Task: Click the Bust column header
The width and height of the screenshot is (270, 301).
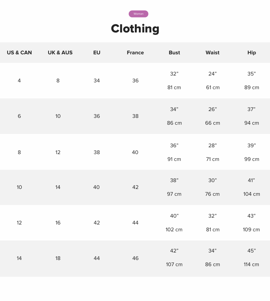Action: [174, 53]
